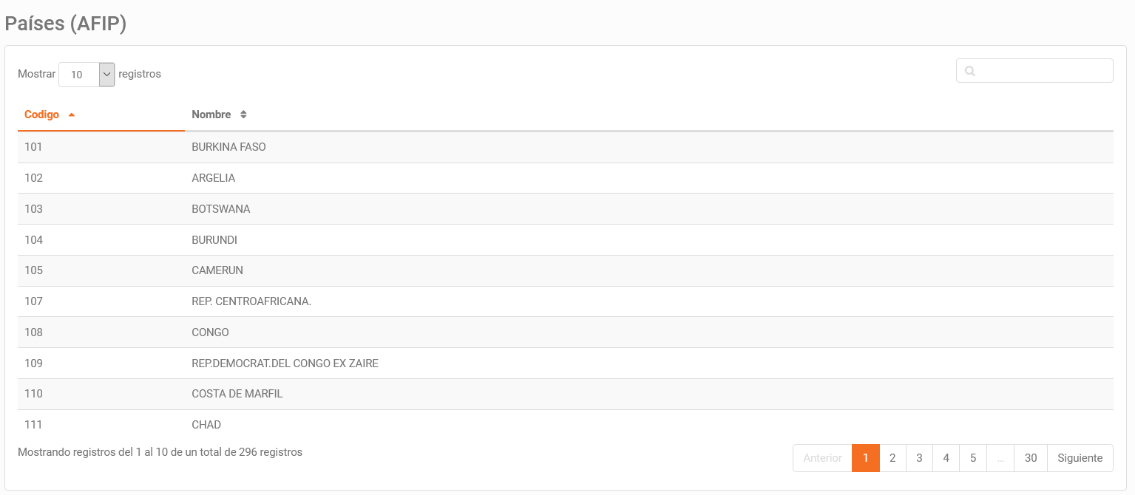Image resolution: width=1135 pixels, height=495 pixels.
Task: Select the ARGELIA table row
Action: 566,178
